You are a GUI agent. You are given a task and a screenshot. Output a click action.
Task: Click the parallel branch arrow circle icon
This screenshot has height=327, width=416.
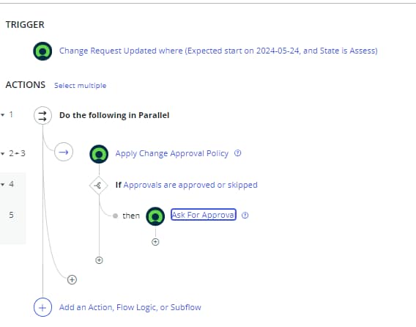tap(64, 152)
